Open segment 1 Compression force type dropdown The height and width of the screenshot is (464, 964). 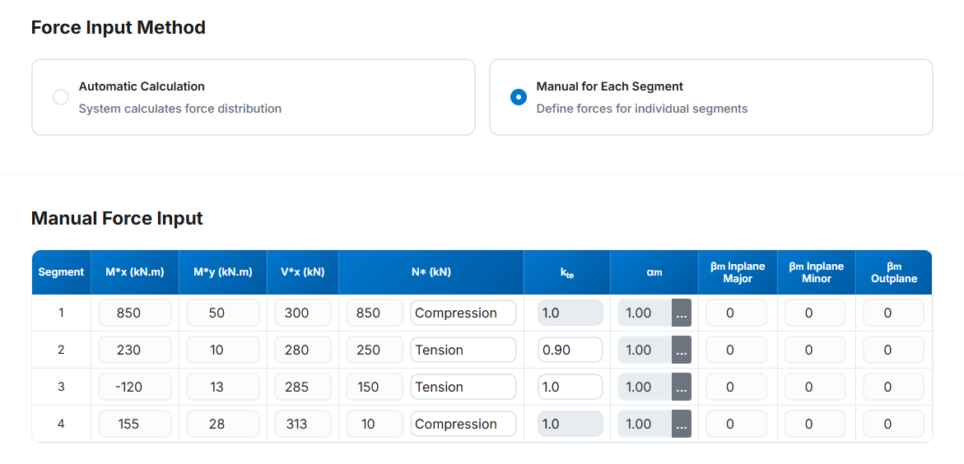(x=463, y=313)
